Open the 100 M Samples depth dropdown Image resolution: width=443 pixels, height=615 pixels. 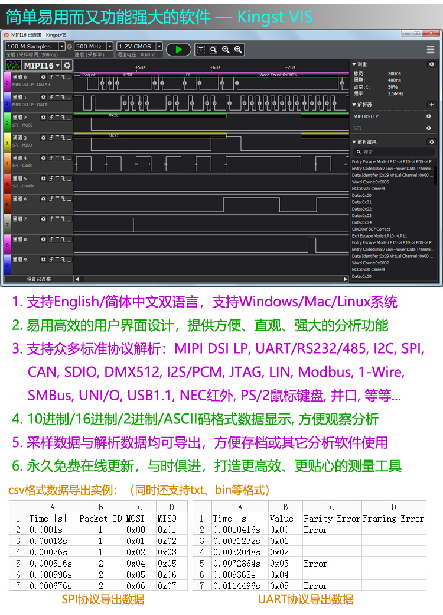[62, 46]
